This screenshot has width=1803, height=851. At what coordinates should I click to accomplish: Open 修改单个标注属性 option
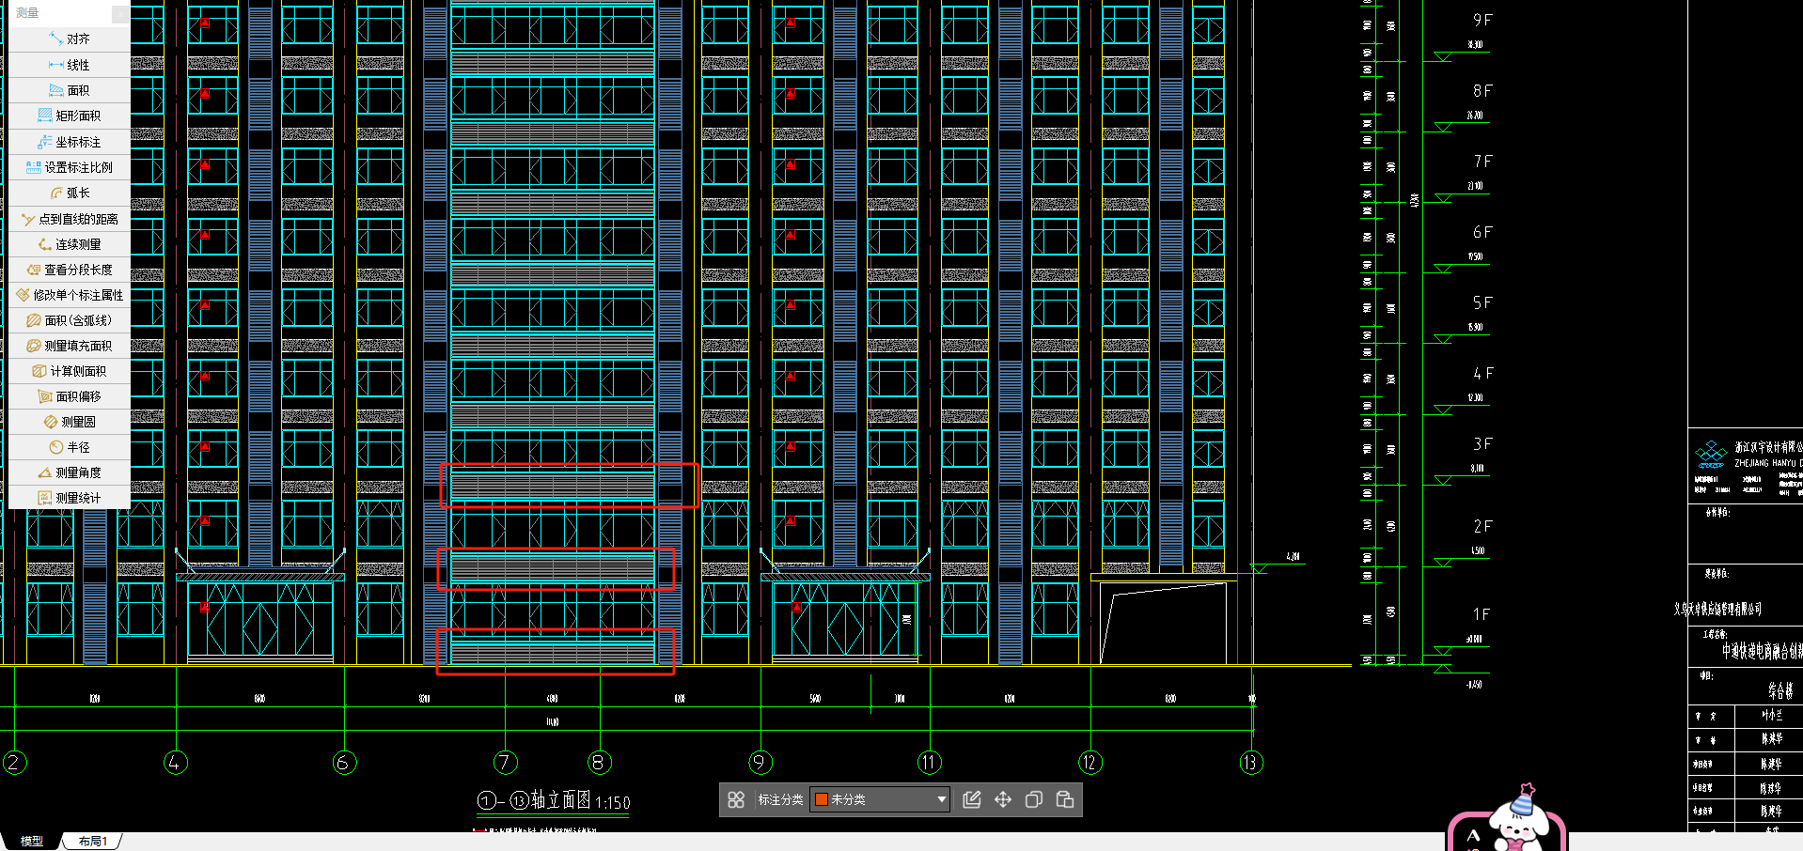[x=70, y=295]
